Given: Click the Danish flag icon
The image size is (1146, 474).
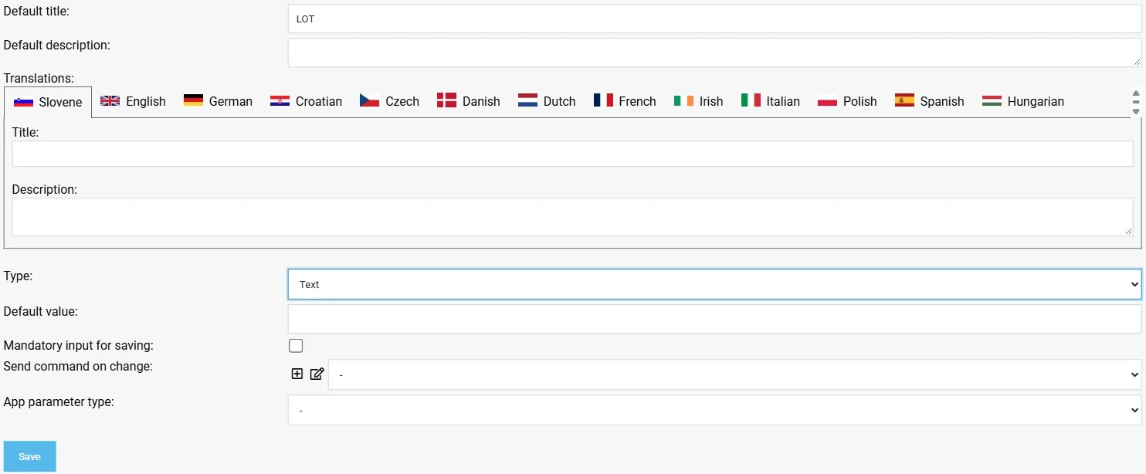Looking at the screenshot, I should click(446, 100).
